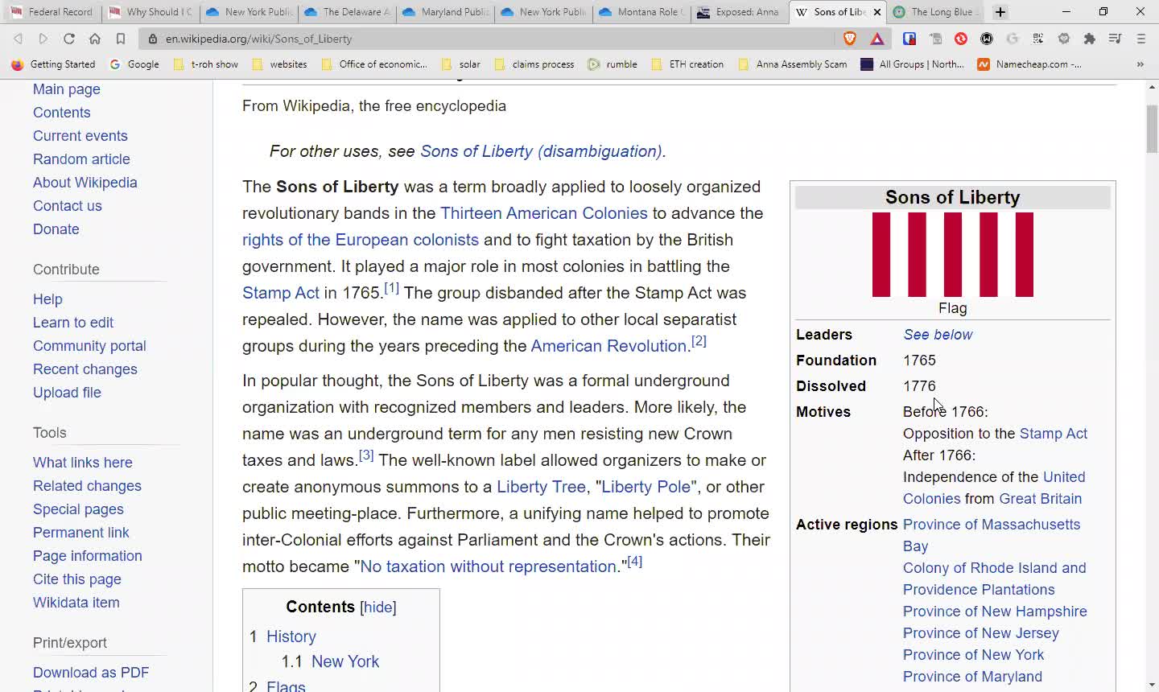This screenshot has width=1159, height=692.
Task: Click the browser forward arrow
Action: 43,39
